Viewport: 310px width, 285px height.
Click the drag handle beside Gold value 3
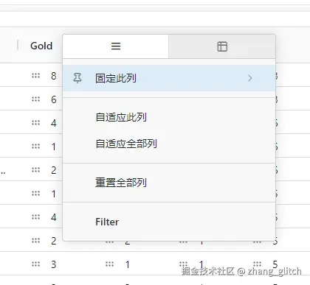tap(35, 264)
